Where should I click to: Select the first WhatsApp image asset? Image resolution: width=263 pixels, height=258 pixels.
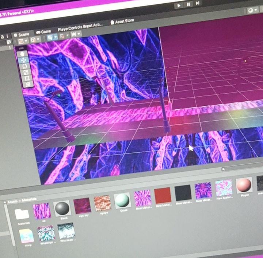(x=46, y=233)
